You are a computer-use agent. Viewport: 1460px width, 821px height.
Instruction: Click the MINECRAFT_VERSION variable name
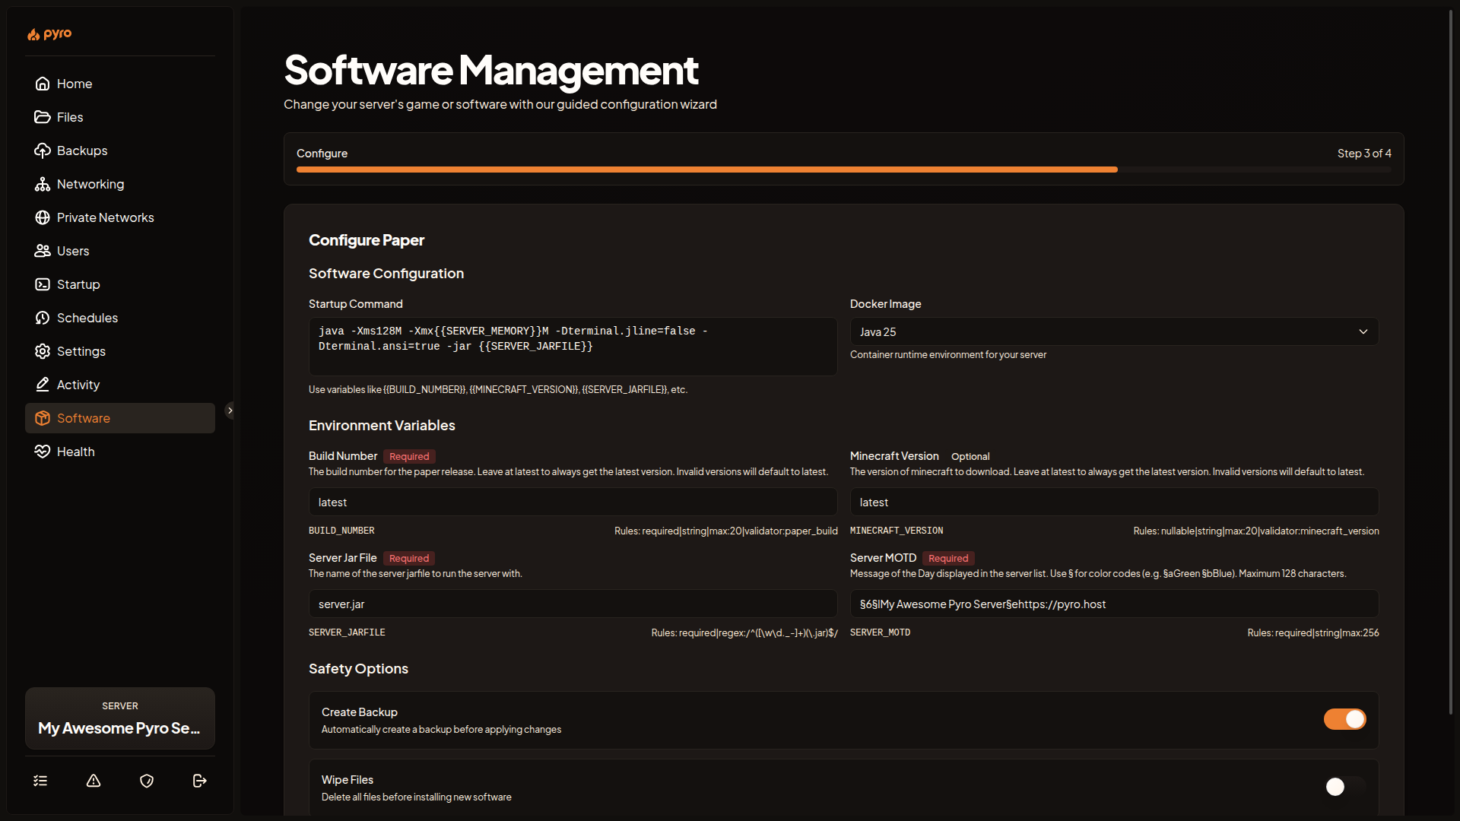[x=897, y=531]
